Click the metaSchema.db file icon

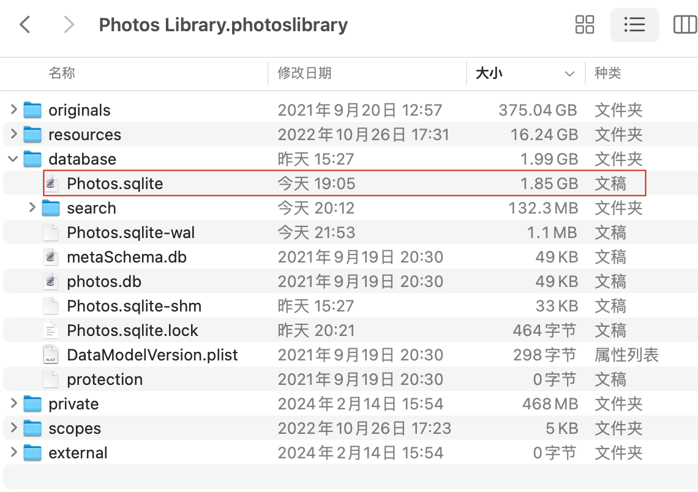[x=51, y=257]
